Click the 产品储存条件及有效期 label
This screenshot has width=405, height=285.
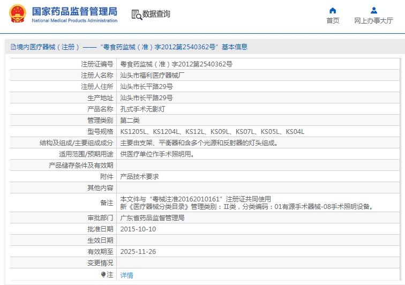tap(81, 166)
